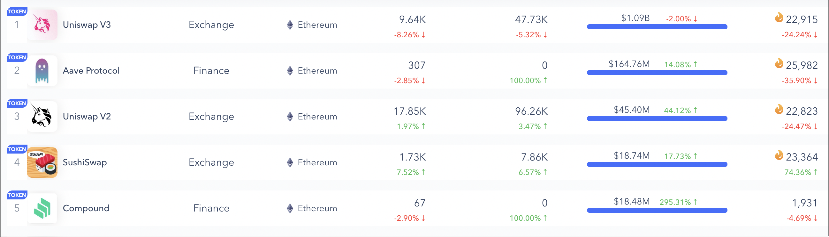Click the Uniswap V2 black unicorn logo
The width and height of the screenshot is (829, 237).
[42, 117]
